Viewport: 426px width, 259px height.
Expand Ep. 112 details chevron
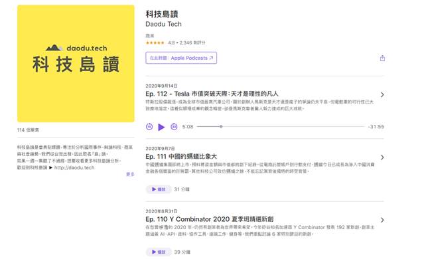382,94
